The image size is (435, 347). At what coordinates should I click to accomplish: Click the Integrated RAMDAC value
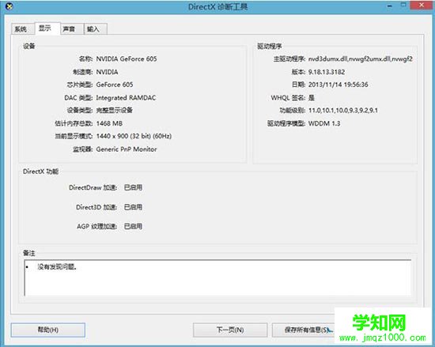click(126, 97)
